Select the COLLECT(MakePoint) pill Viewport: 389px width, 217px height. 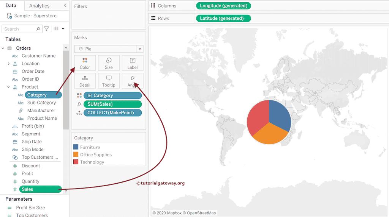(112, 113)
